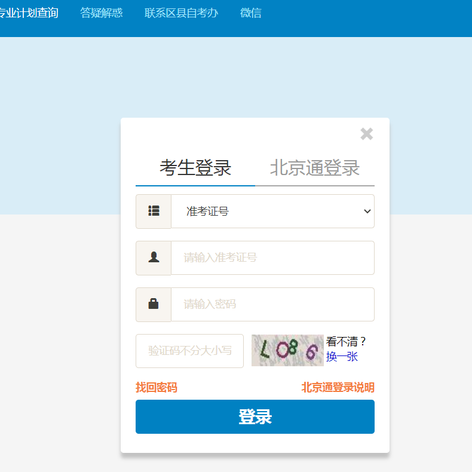This screenshot has width=472, height=472.
Task: Open 微信 in the top navigation
Action: (251, 13)
